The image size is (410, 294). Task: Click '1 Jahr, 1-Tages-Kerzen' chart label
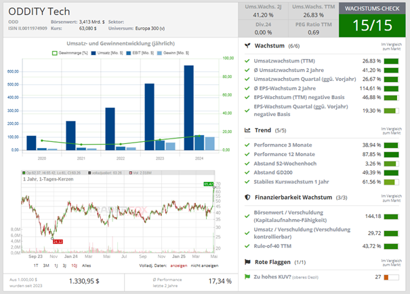(48, 179)
